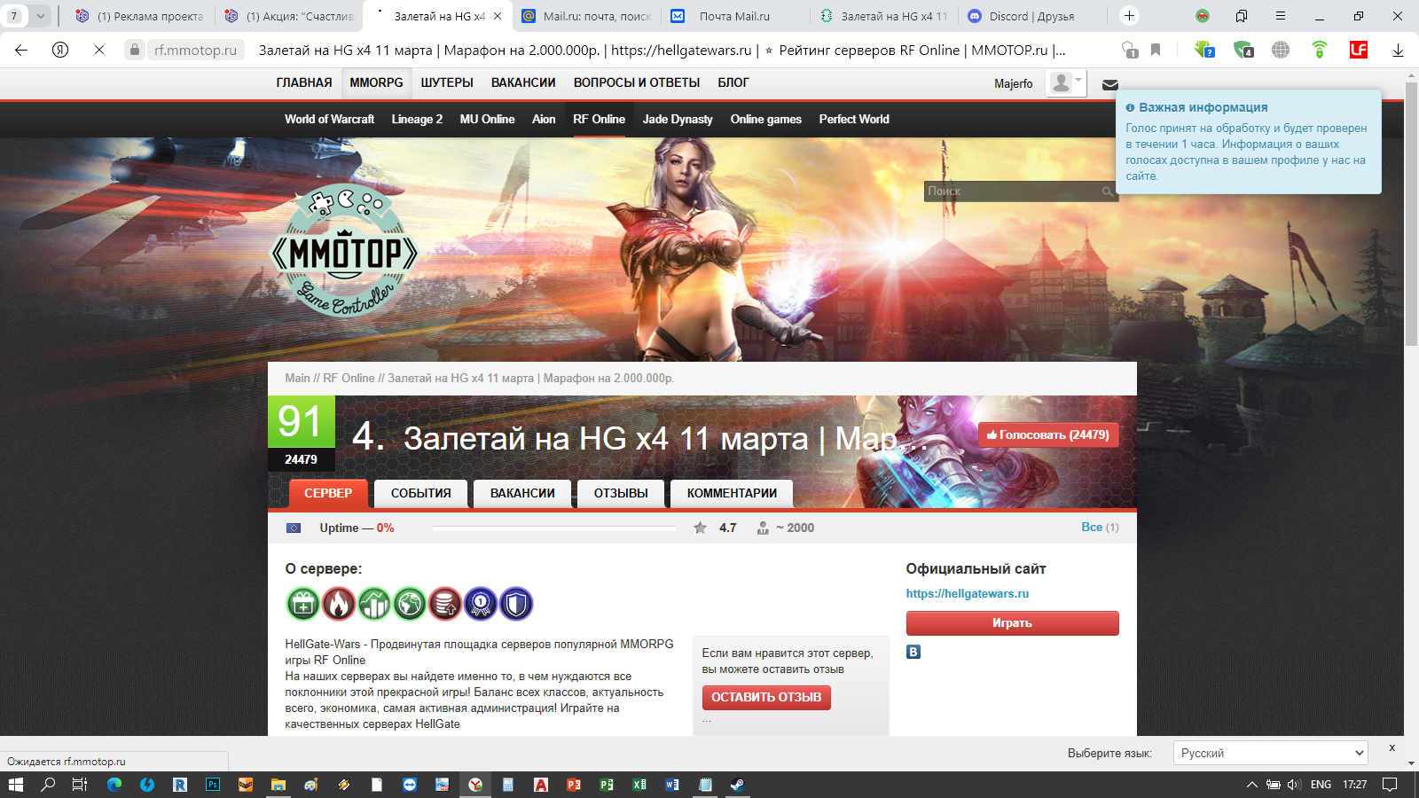The height and width of the screenshot is (798, 1419).
Task: Expand the Majerfo profile avatar dropdown
Action: [1066, 82]
